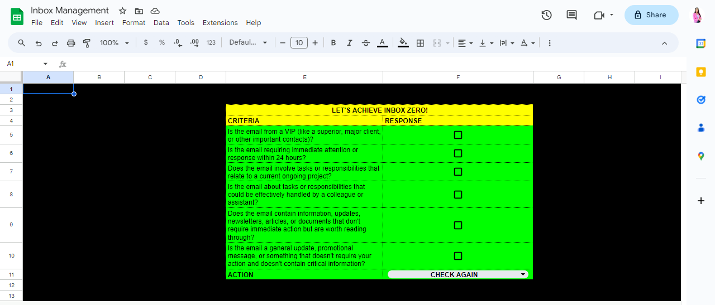The height and width of the screenshot is (305, 715).
Task: Open the Help menu
Action: coord(254,23)
